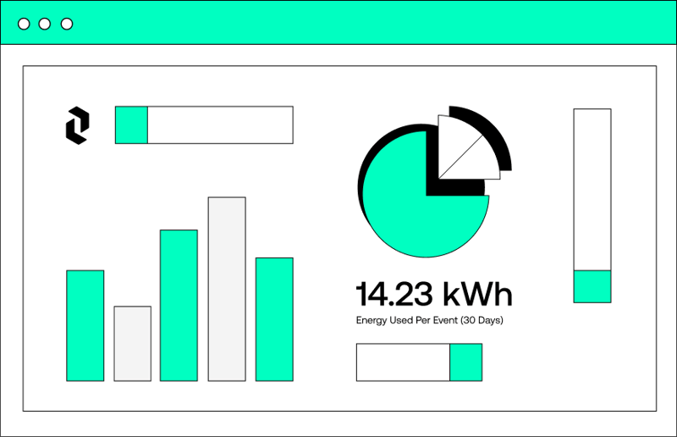
Task: Click the third window control circle
Action: tap(67, 24)
